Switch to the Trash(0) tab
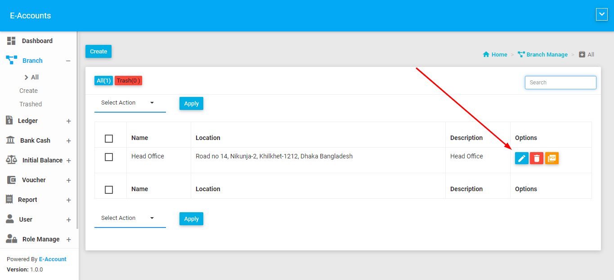Screen dimensions: 614x280 click(x=128, y=81)
